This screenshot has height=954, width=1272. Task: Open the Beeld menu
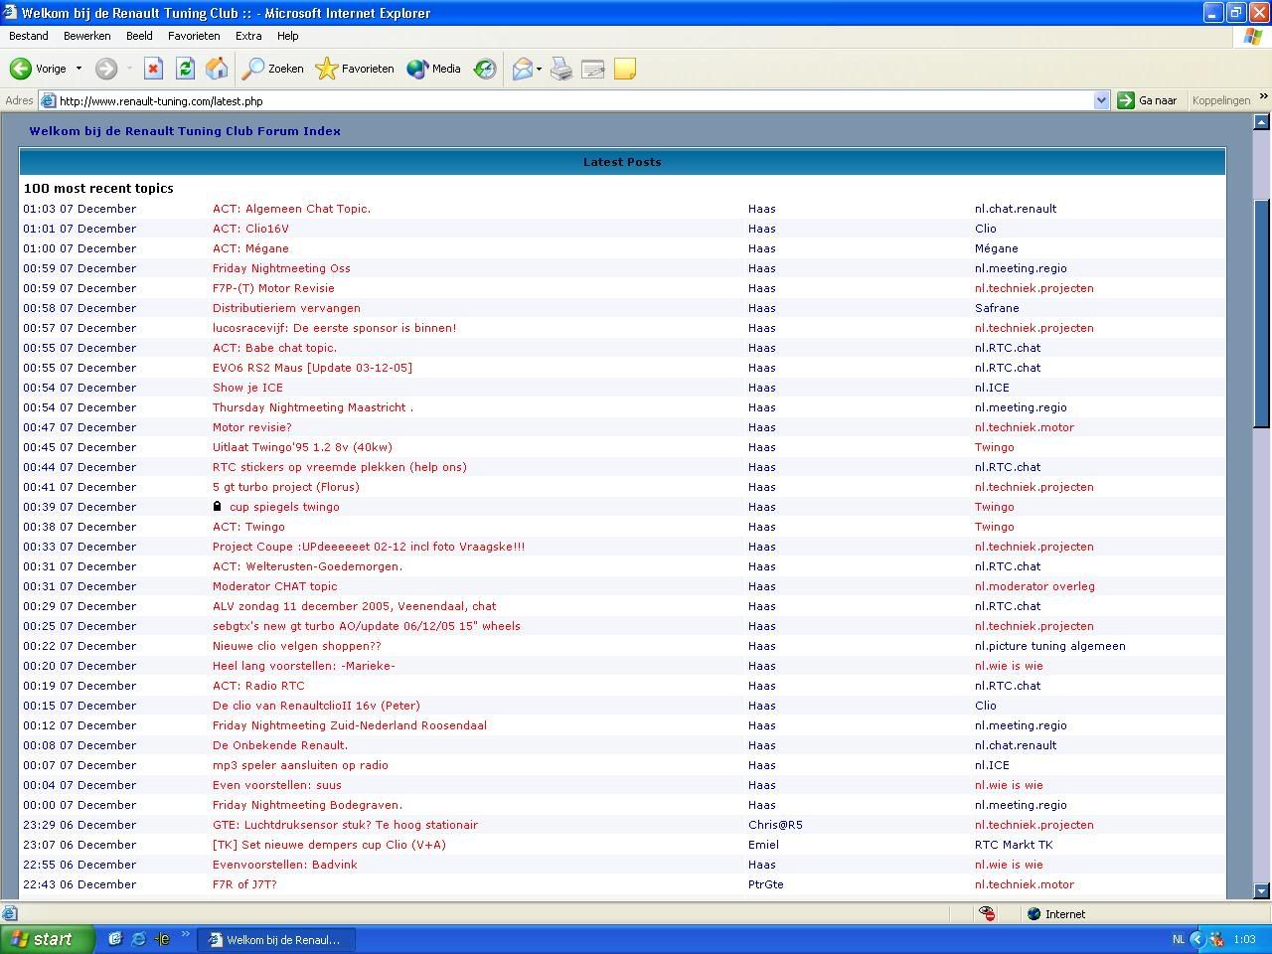click(139, 36)
